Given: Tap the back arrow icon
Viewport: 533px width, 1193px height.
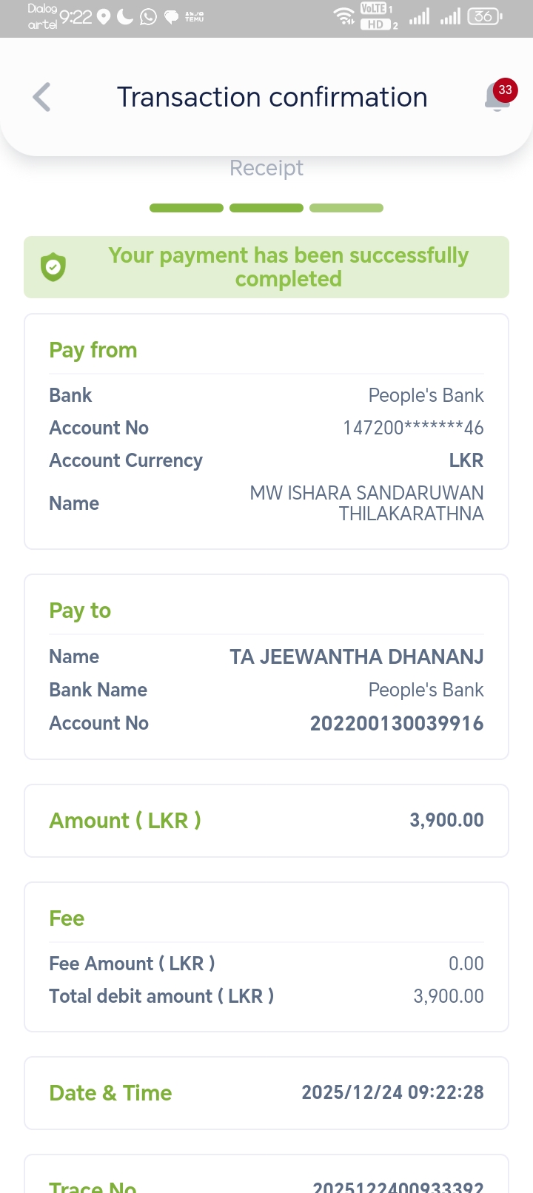Looking at the screenshot, I should [42, 97].
